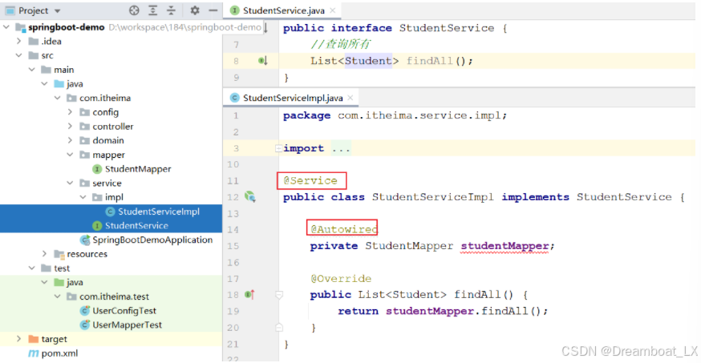The width and height of the screenshot is (701, 363).
Task: Select StudentMapper in the project tree
Action: 138,169
